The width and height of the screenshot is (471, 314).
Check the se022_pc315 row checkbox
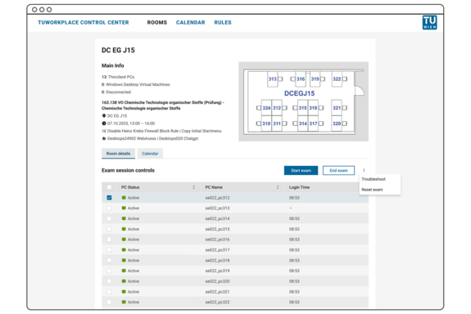coord(109,229)
